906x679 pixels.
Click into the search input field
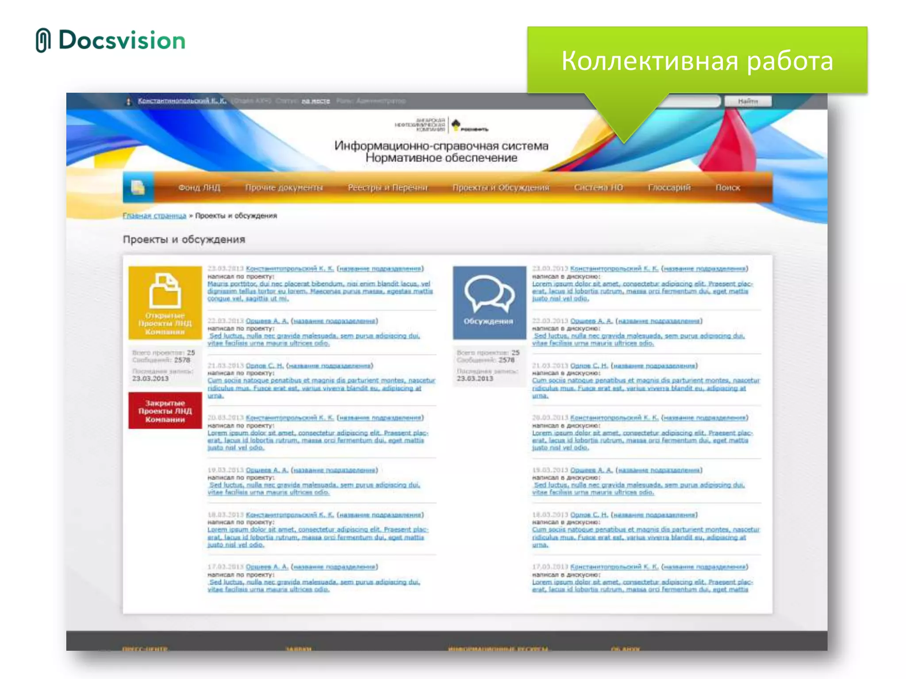690,101
